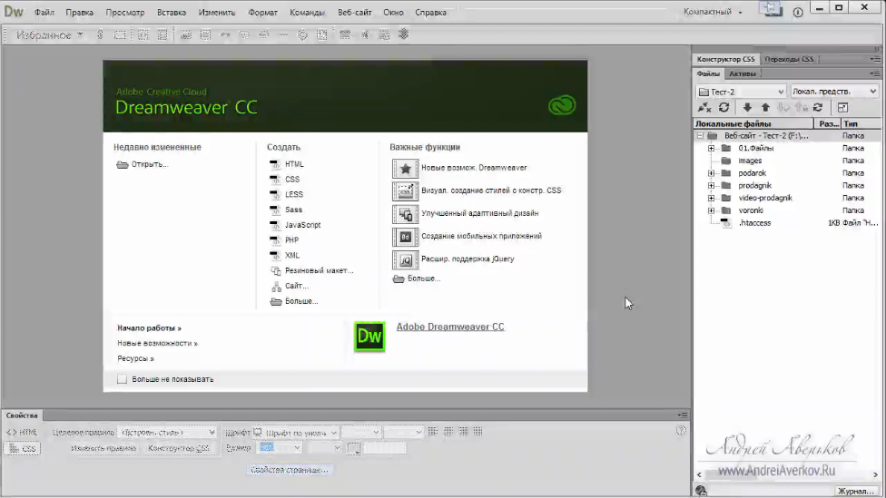Click the star icon for Новые возмож. Dreamweaver
Image resolution: width=886 pixels, height=498 pixels.
click(405, 168)
